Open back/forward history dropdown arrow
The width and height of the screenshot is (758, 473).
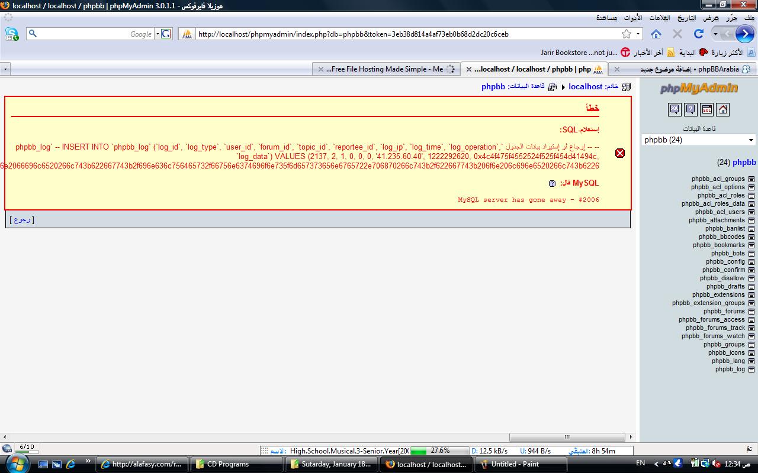[715, 34]
